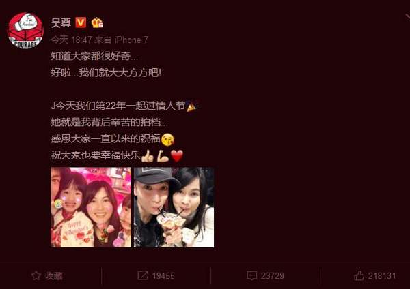Click the repost share icon
This screenshot has width=410, height=289.
point(143,275)
